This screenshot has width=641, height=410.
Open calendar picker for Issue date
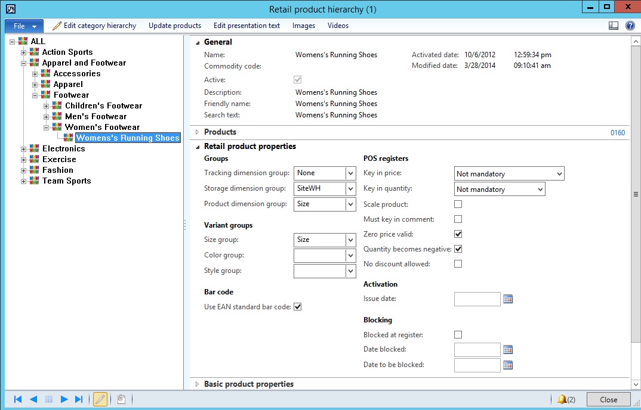508,299
